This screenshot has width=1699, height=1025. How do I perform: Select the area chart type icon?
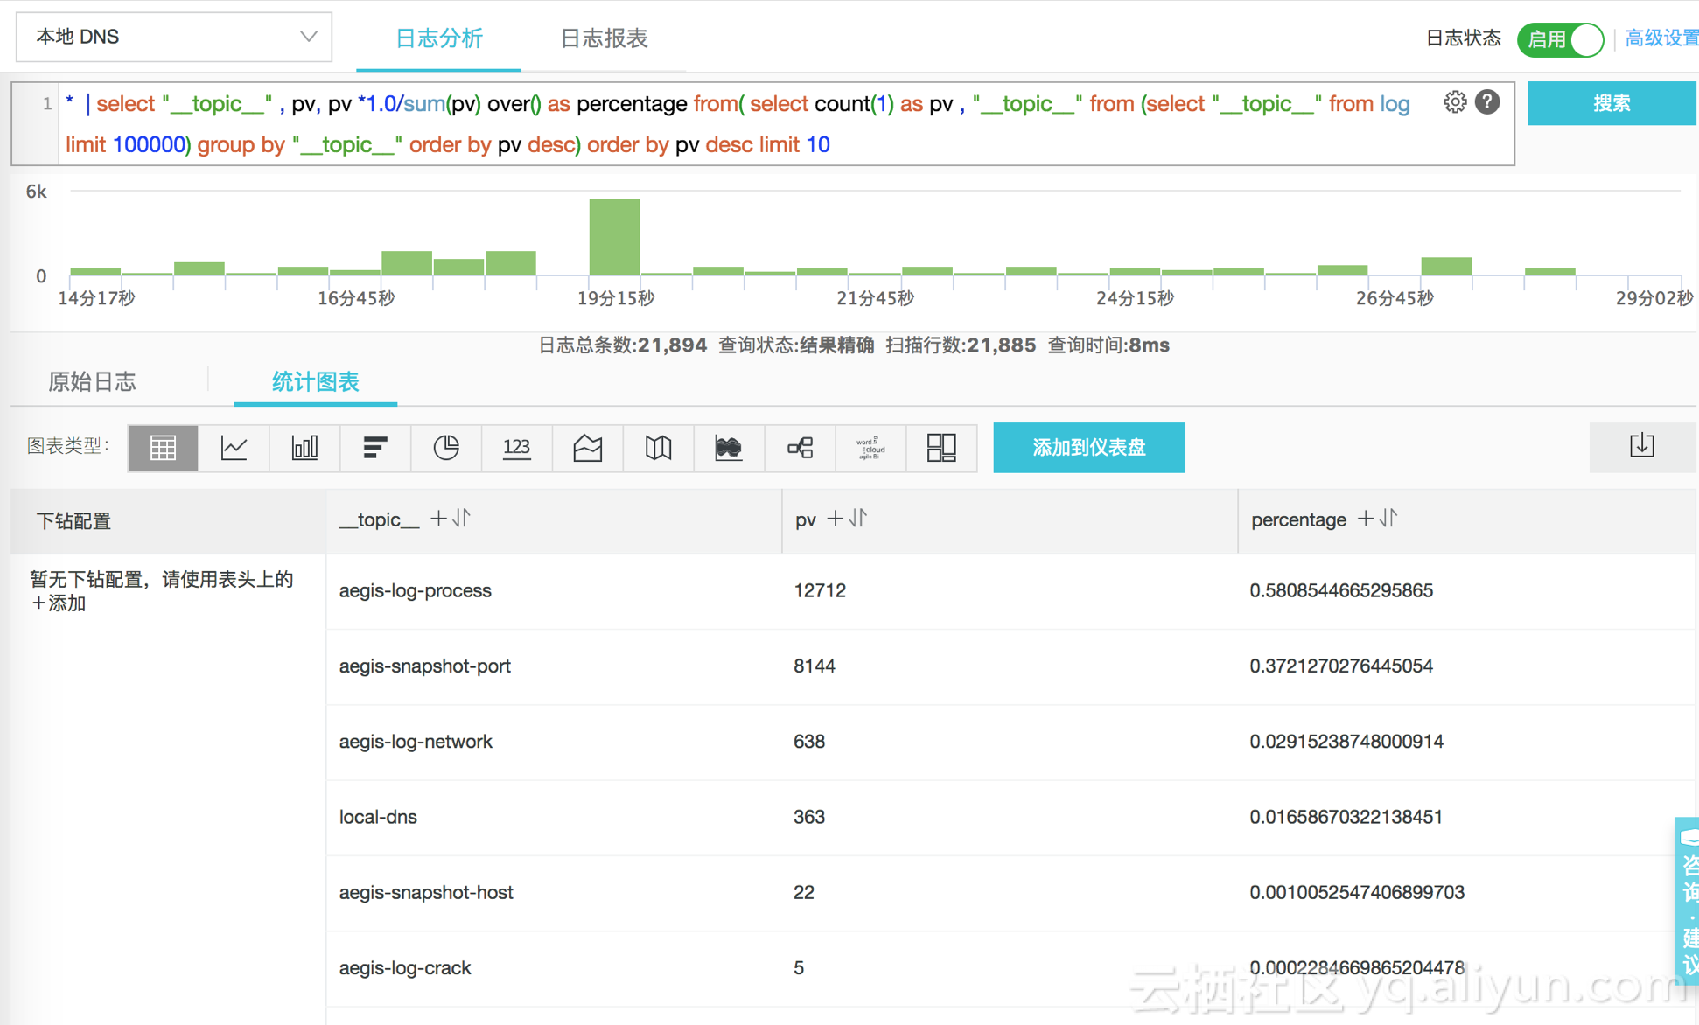pyautogui.click(x=588, y=448)
